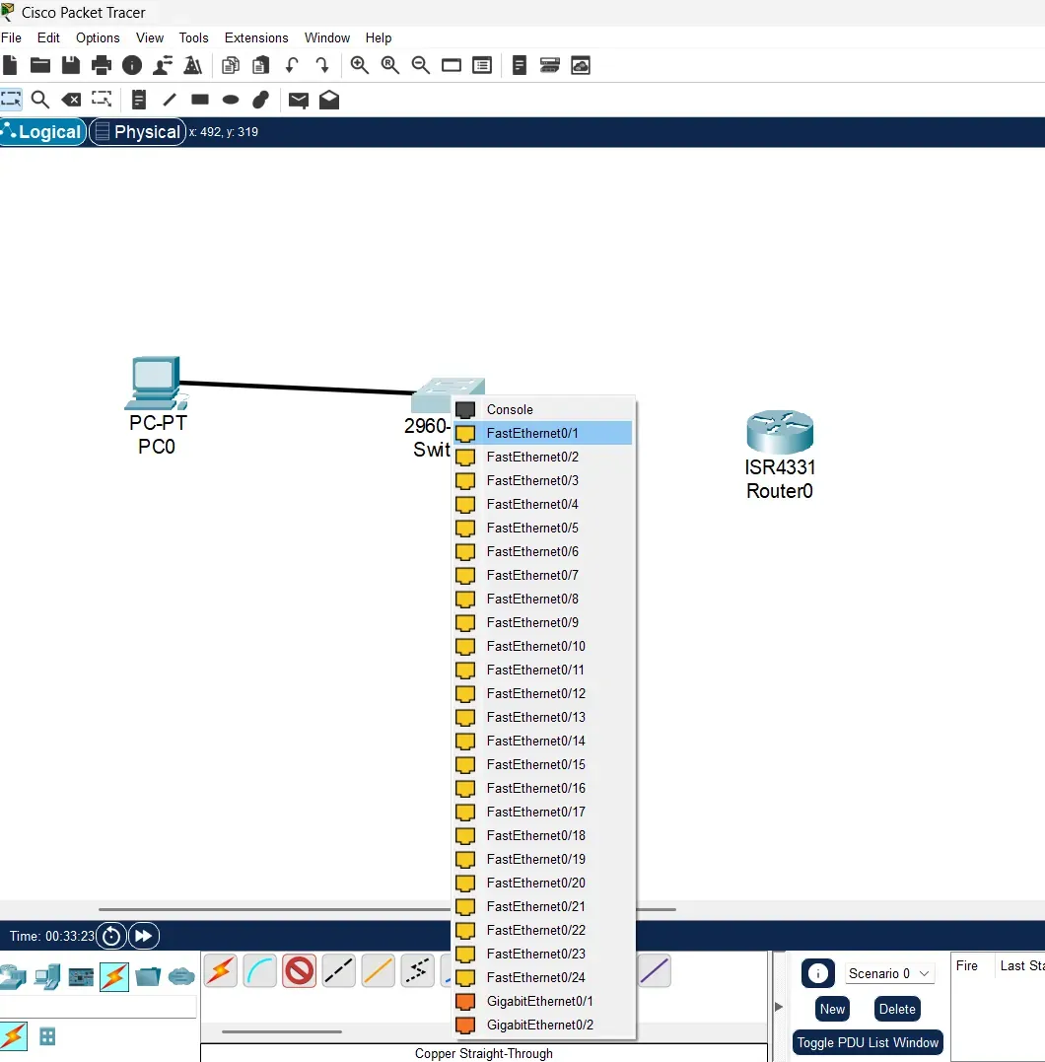Screen dimensions: 1045x1062
Task: Open the custom devices dialog icon
Action: [482, 66]
